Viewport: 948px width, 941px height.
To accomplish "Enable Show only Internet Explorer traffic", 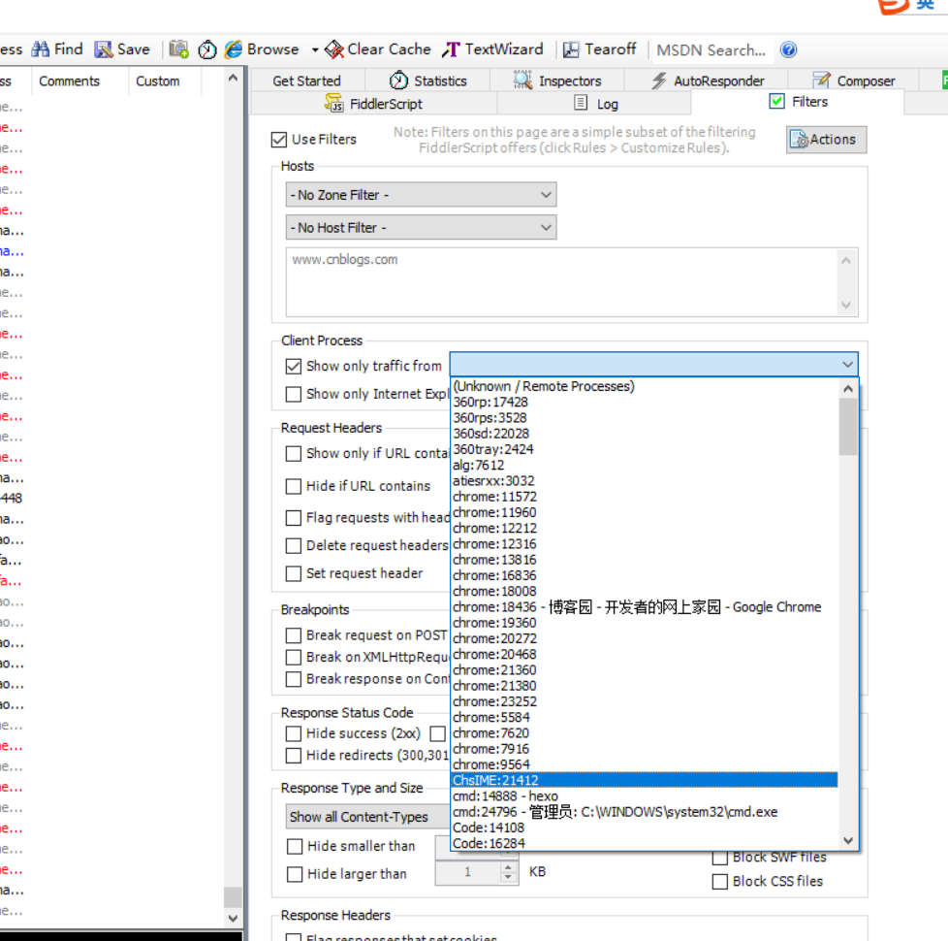I will (294, 394).
